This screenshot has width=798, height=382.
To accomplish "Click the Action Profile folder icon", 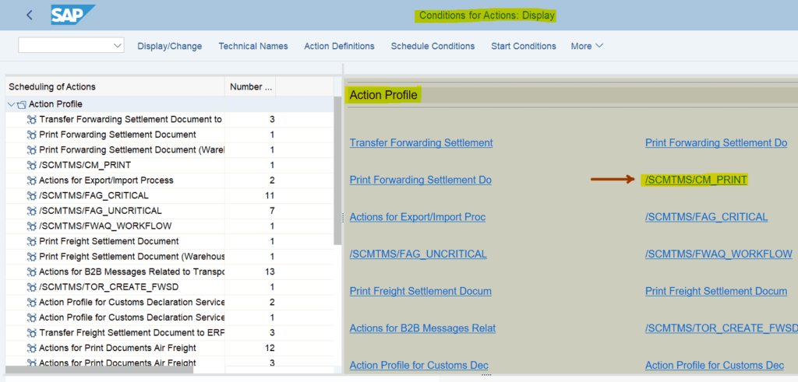I will (21, 104).
